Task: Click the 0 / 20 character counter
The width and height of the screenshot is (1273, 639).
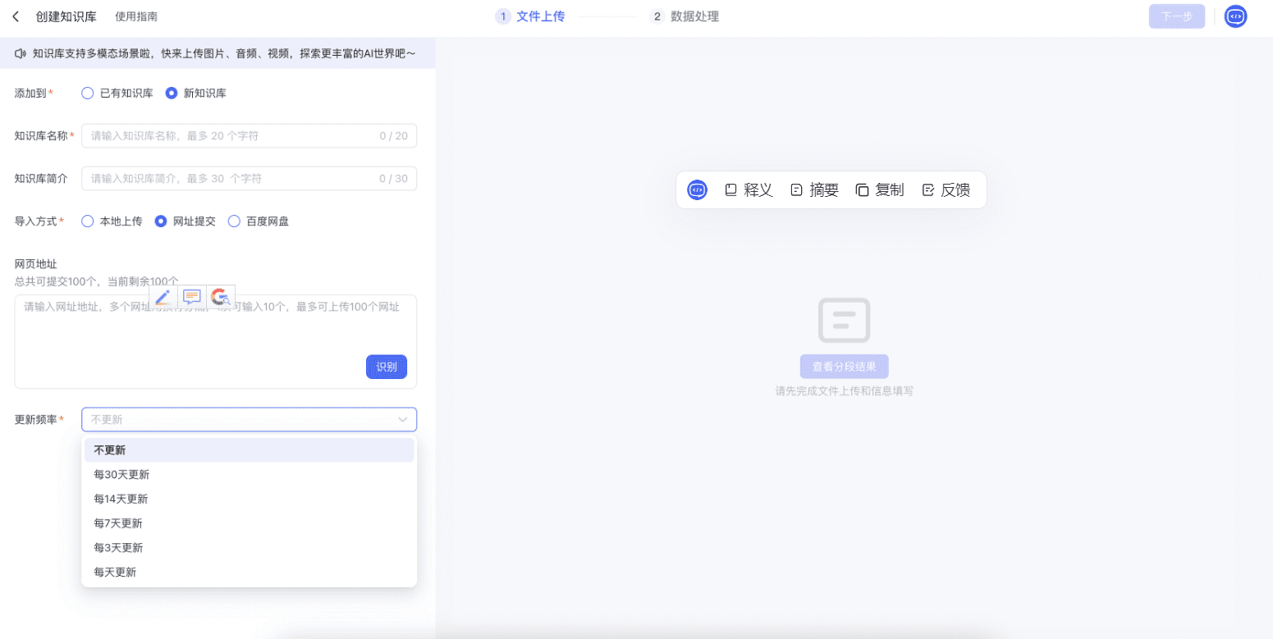Action: pos(393,136)
